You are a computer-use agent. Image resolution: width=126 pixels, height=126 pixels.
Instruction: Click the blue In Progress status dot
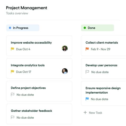click(10, 28)
